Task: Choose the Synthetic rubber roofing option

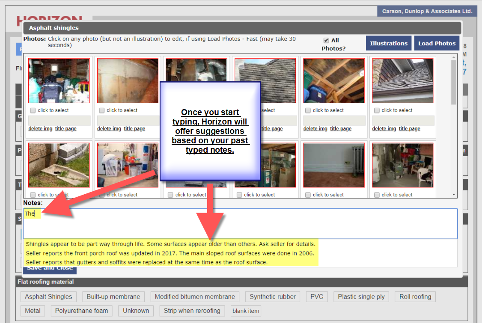Action: 273,296
